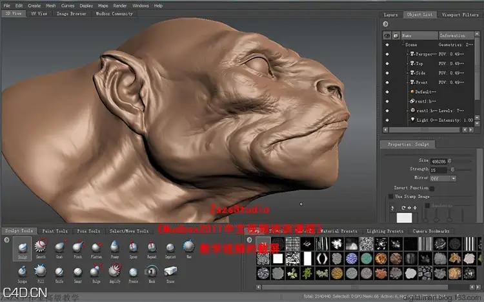Click the Size value input field

438,161
